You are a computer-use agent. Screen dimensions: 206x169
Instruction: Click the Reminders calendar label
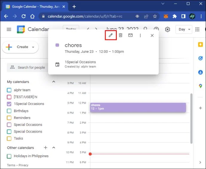click(22, 118)
